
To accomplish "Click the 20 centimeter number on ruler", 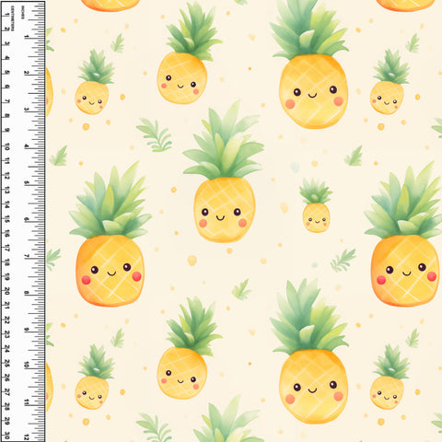I will point(6,291).
